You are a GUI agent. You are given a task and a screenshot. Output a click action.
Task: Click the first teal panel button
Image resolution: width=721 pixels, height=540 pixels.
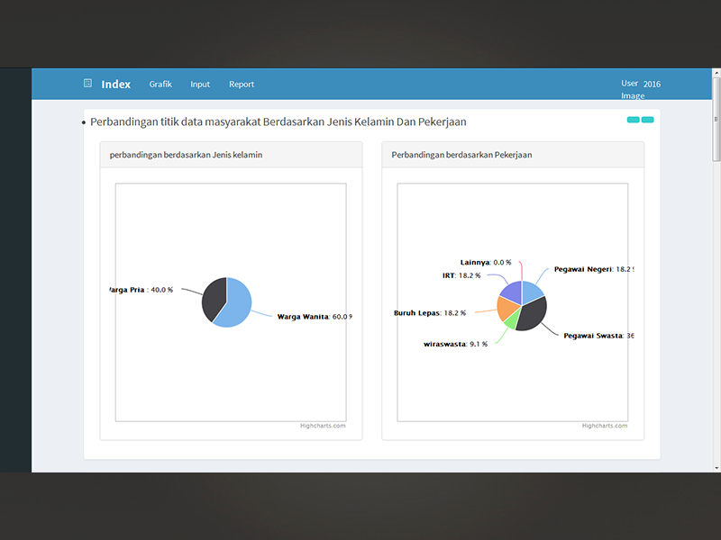pyautogui.click(x=634, y=120)
